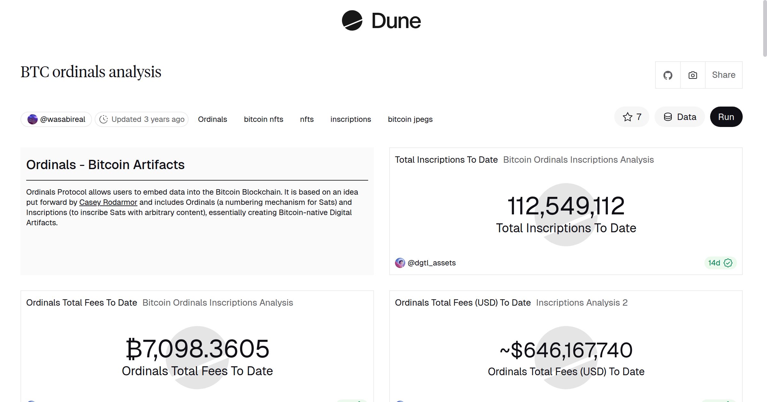This screenshot has height=402, width=767.
Task: Open the bitcoin jpegs tag
Action: (x=410, y=119)
